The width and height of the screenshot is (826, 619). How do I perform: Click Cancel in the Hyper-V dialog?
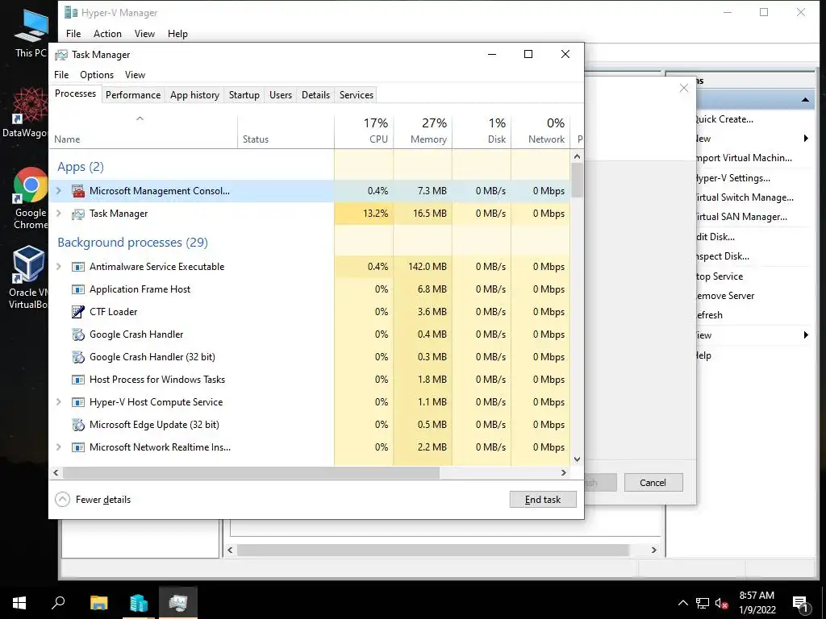[653, 483]
